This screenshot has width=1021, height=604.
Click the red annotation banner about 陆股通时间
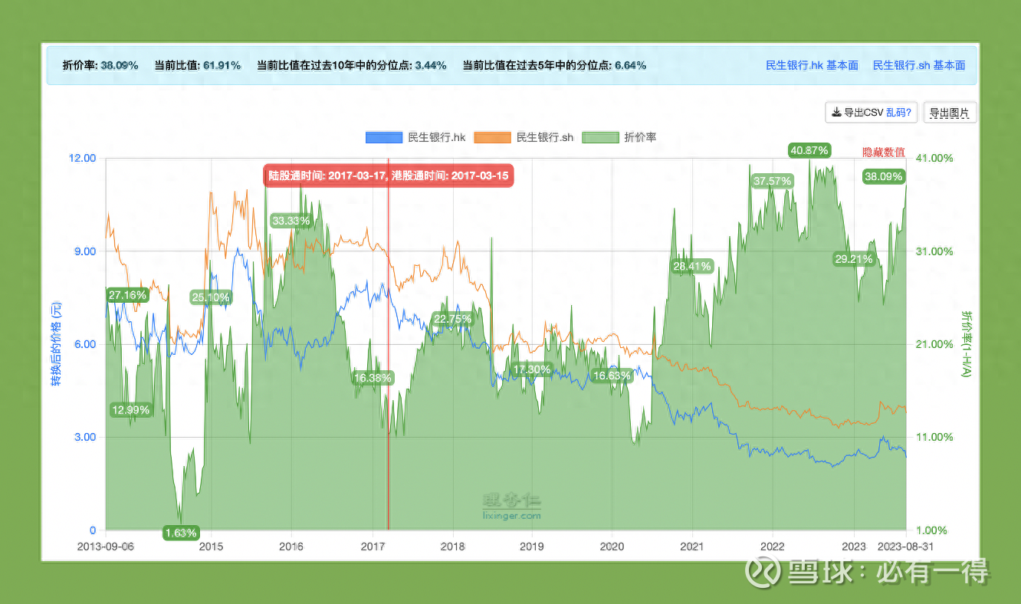click(389, 176)
